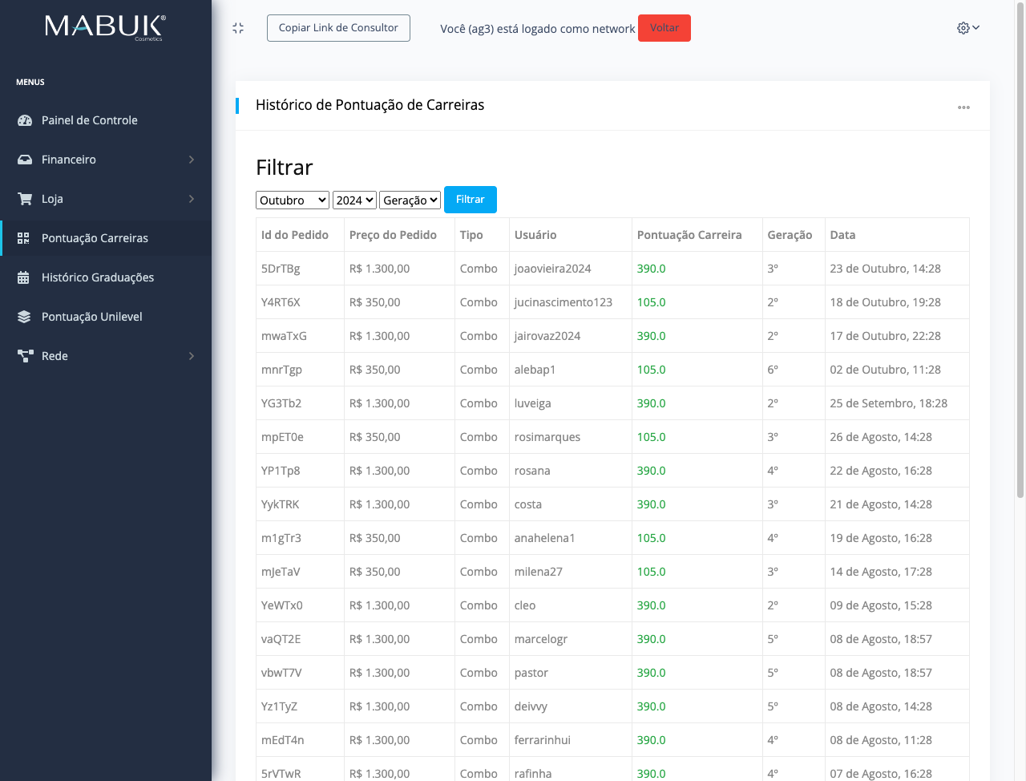Click the Rede network tree icon

pos(25,356)
